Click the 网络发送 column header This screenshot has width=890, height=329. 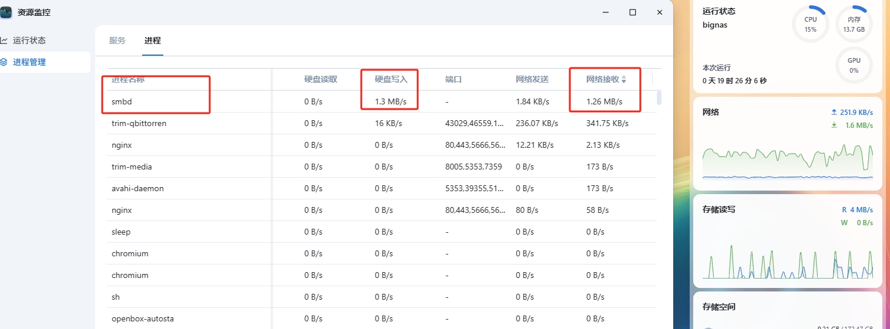pyautogui.click(x=532, y=79)
